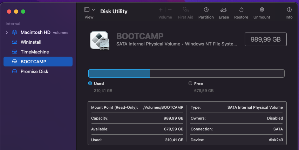Open the View dropdown chevron
The height and width of the screenshot is (150, 299).
(93, 10)
